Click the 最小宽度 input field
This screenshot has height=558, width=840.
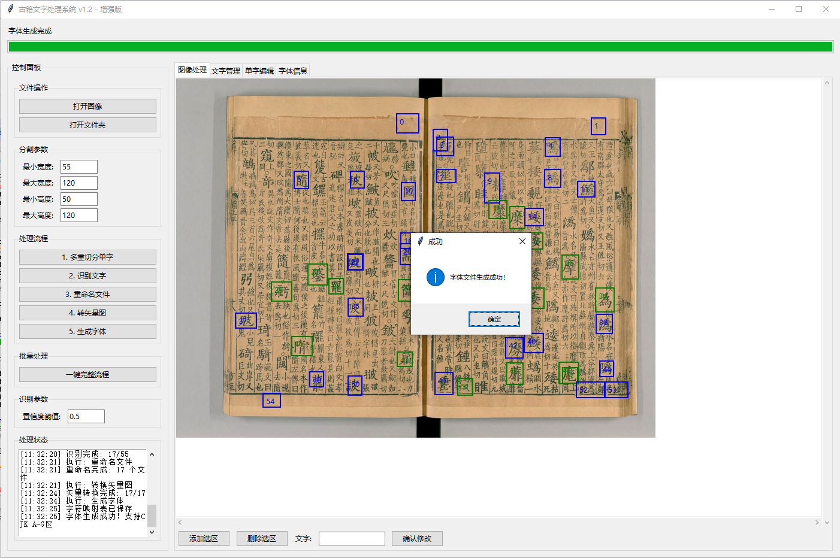(78, 167)
